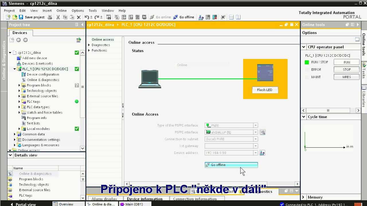
Task: Collapse the cp1212c_dilna project node
Action: coord(10,53)
